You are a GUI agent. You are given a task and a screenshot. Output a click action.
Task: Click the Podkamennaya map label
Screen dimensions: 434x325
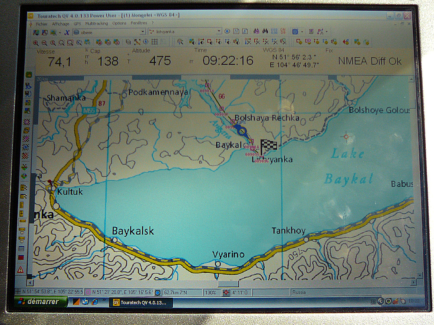[x=158, y=92]
